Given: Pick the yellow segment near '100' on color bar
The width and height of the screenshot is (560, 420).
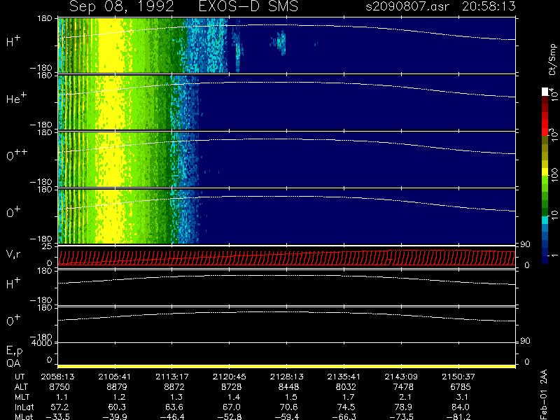Looking at the screenshot, I should 545,171.
